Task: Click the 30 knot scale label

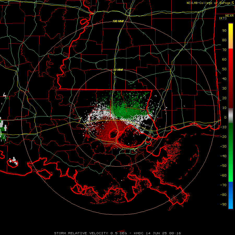Action: (224, 89)
